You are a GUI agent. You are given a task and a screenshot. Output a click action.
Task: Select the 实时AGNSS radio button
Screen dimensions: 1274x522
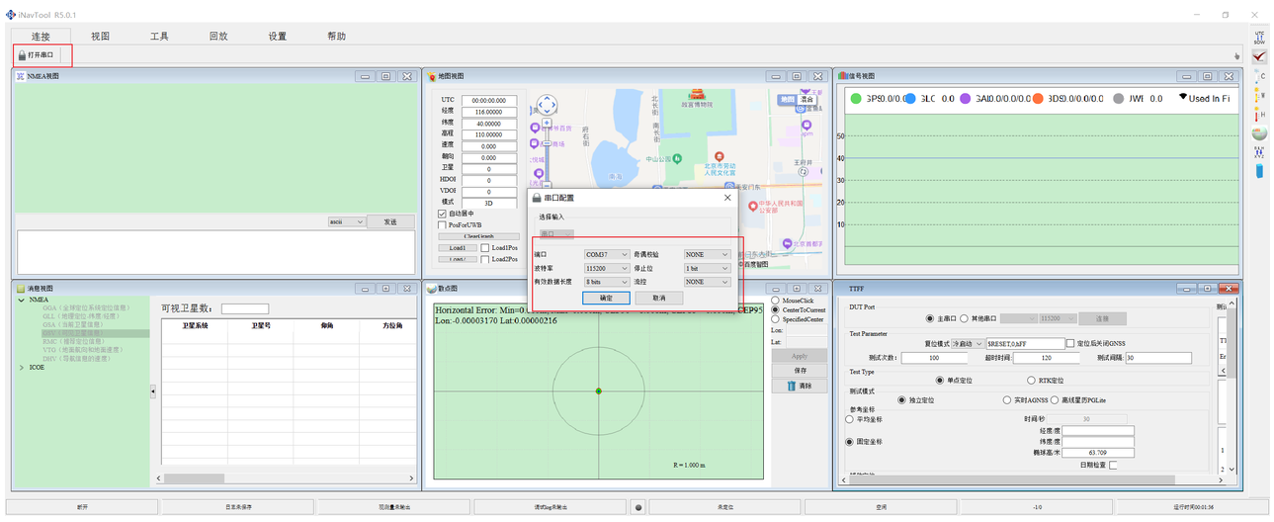pos(1006,400)
